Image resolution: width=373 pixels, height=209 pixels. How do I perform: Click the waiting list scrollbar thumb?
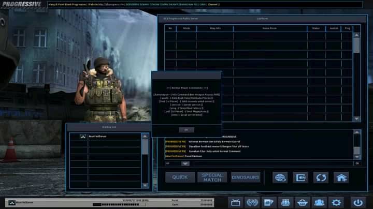coord(145,147)
